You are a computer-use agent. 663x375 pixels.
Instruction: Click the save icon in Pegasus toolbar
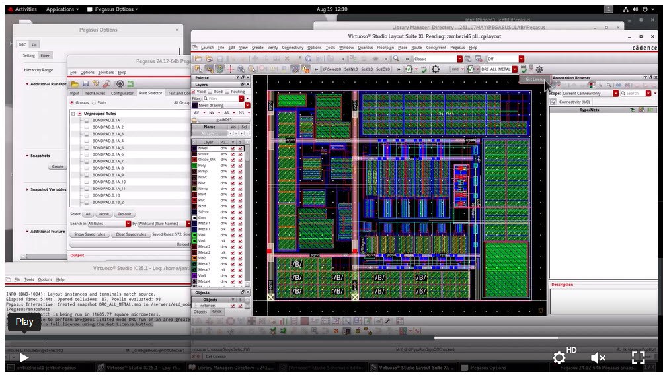(86, 84)
